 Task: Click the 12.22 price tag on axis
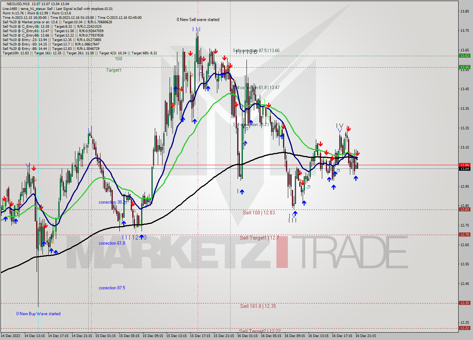pyautogui.click(x=465, y=328)
